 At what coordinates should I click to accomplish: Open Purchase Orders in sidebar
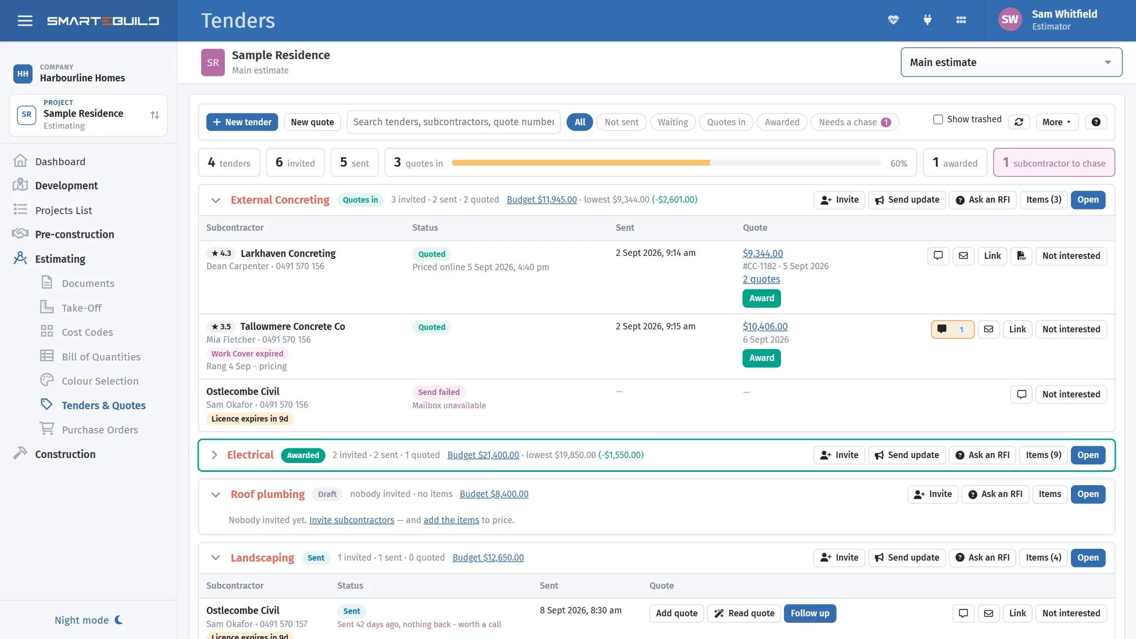pos(100,429)
